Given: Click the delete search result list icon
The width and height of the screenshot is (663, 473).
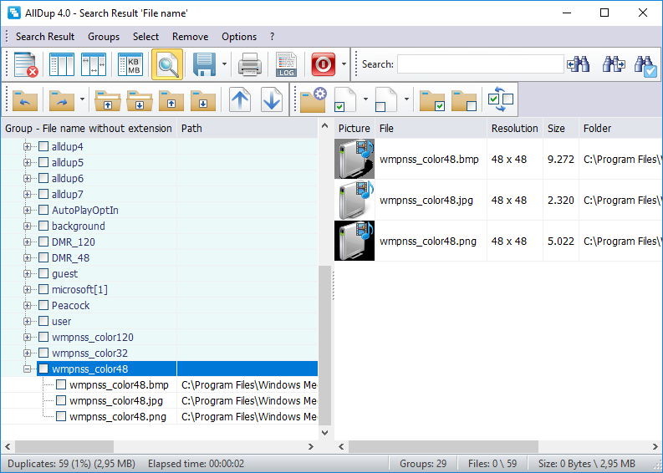Looking at the screenshot, I should click(26, 64).
